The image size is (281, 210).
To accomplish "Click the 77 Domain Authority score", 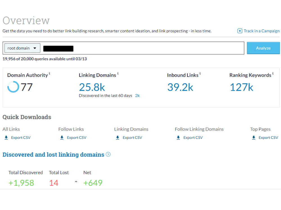I will click(27, 87).
